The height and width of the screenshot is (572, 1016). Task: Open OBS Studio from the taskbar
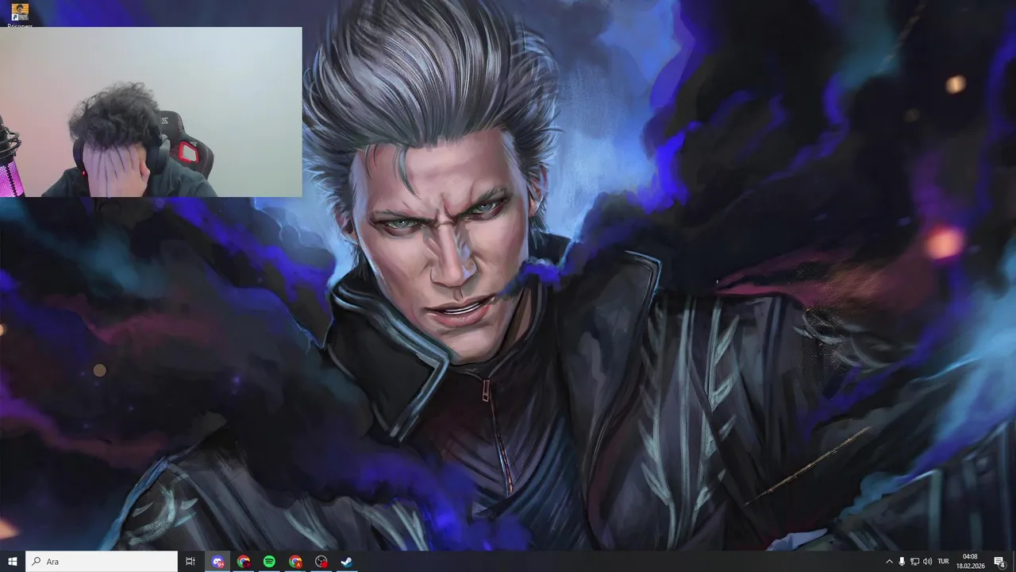[x=321, y=562]
